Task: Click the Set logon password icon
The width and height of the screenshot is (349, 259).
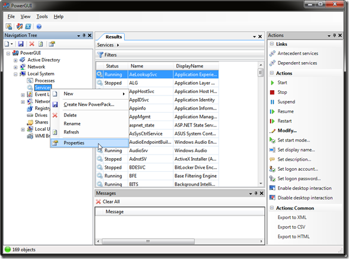Action: tap(273, 178)
